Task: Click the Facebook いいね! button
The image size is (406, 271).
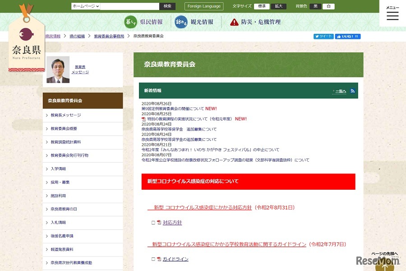Action: point(347,37)
